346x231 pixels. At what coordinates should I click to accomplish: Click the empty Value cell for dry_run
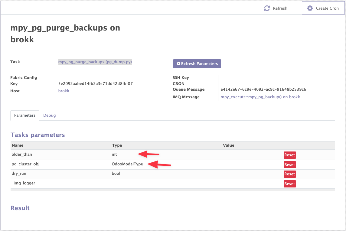pyautogui.click(x=251, y=174)
